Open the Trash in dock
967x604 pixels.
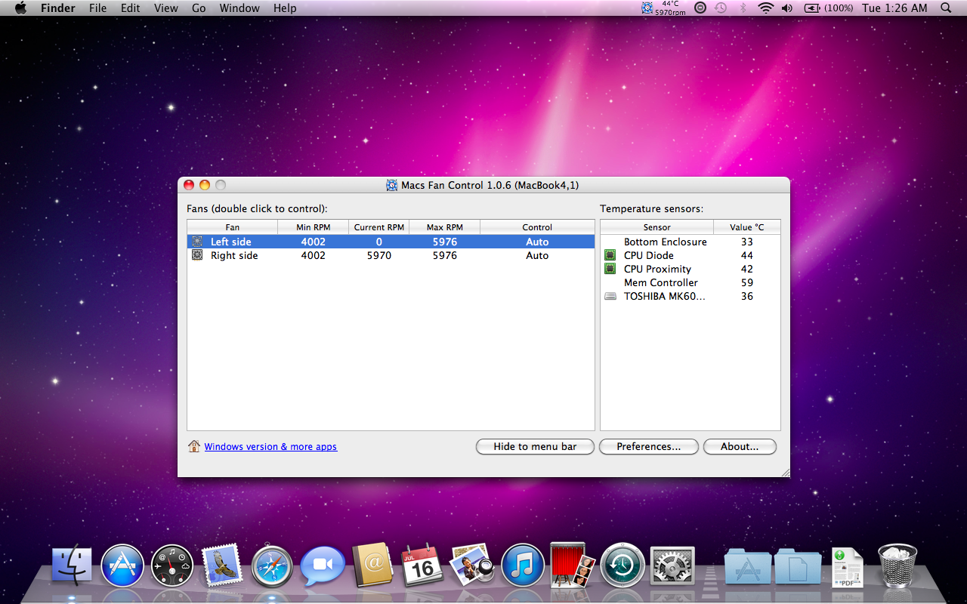897,565
